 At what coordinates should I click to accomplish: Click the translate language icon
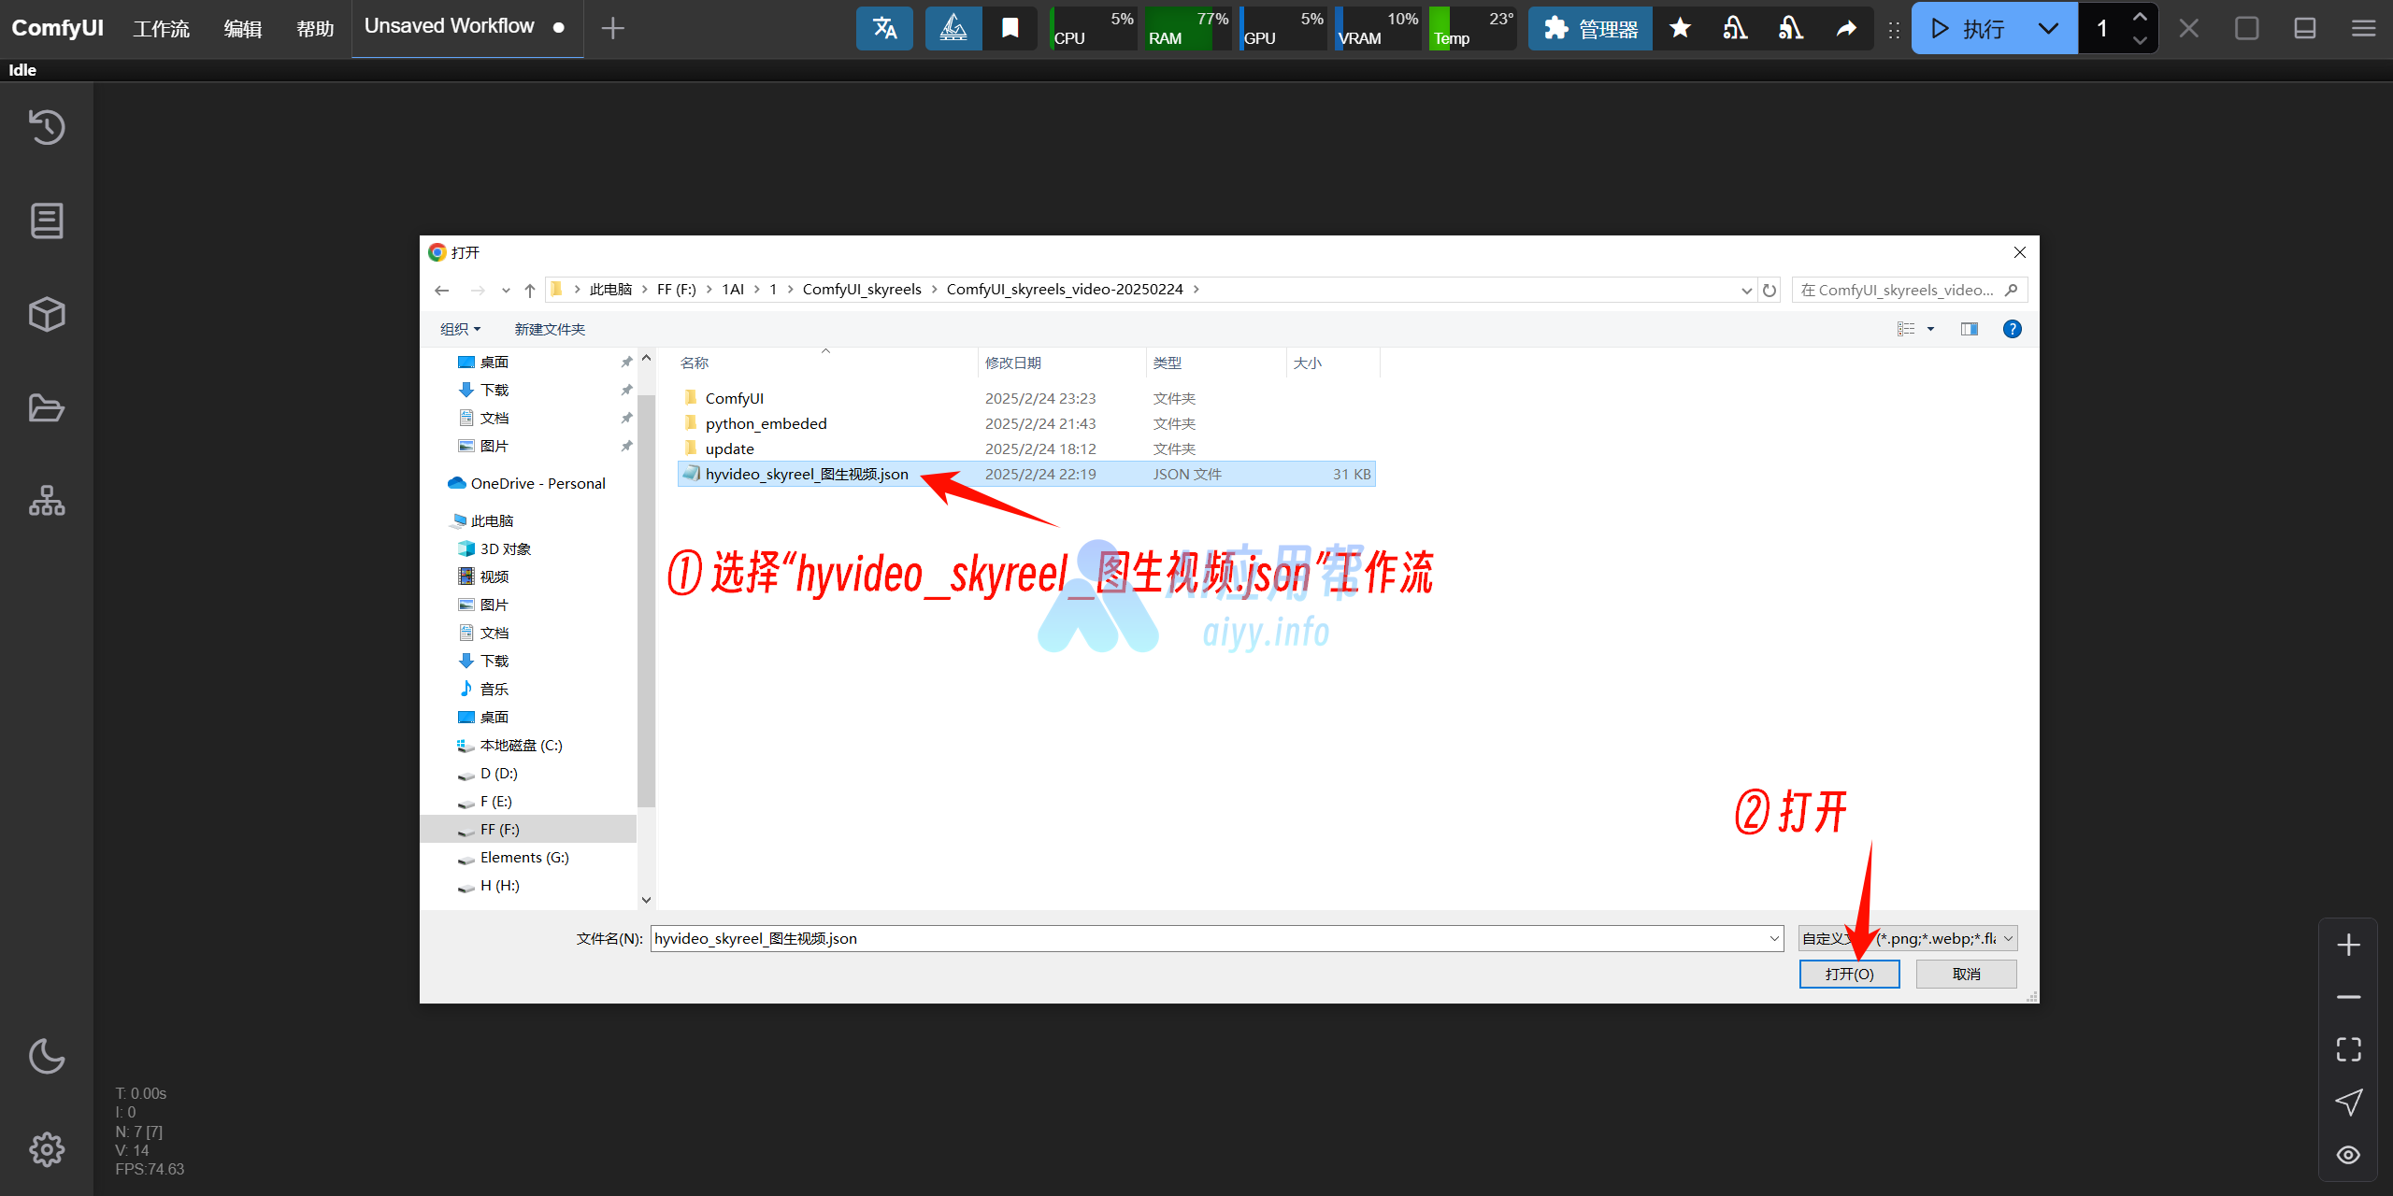click(x=884, y=28)
